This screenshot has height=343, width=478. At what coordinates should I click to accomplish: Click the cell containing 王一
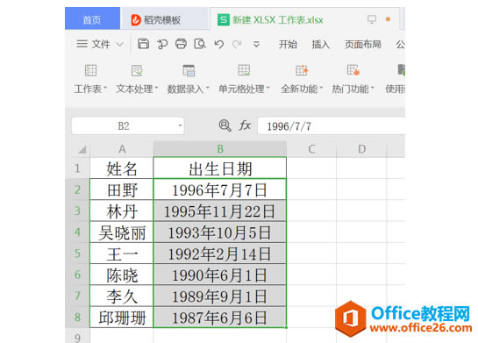tap(122, 254)
